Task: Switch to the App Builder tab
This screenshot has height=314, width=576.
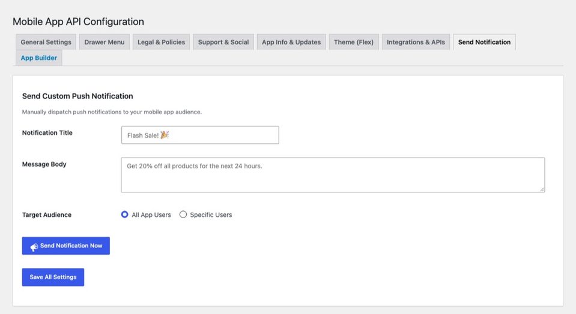Action: click(x=39, y=58)
